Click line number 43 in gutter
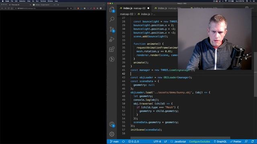The width and height of the screenshot is (257, 144). [x=123, y=77]
